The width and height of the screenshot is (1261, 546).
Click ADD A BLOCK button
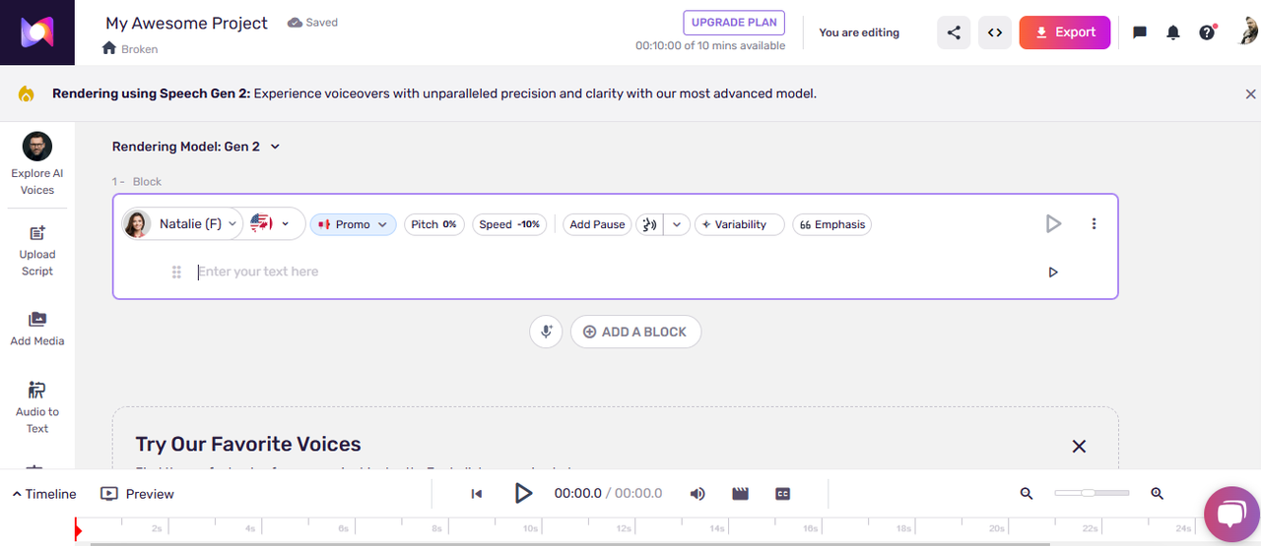(635, 332)
